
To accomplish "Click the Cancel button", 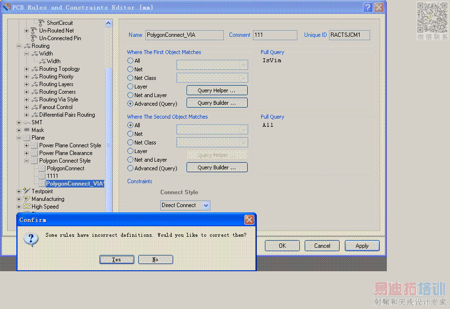I will [x=322, y=245].
